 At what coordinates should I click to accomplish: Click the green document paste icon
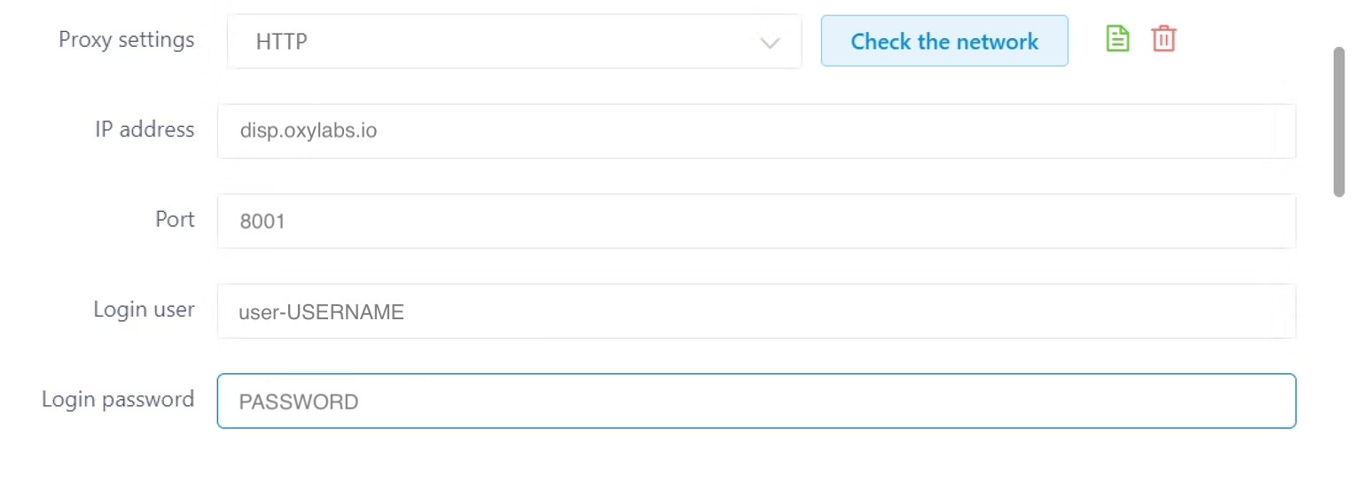[1117, 39]
